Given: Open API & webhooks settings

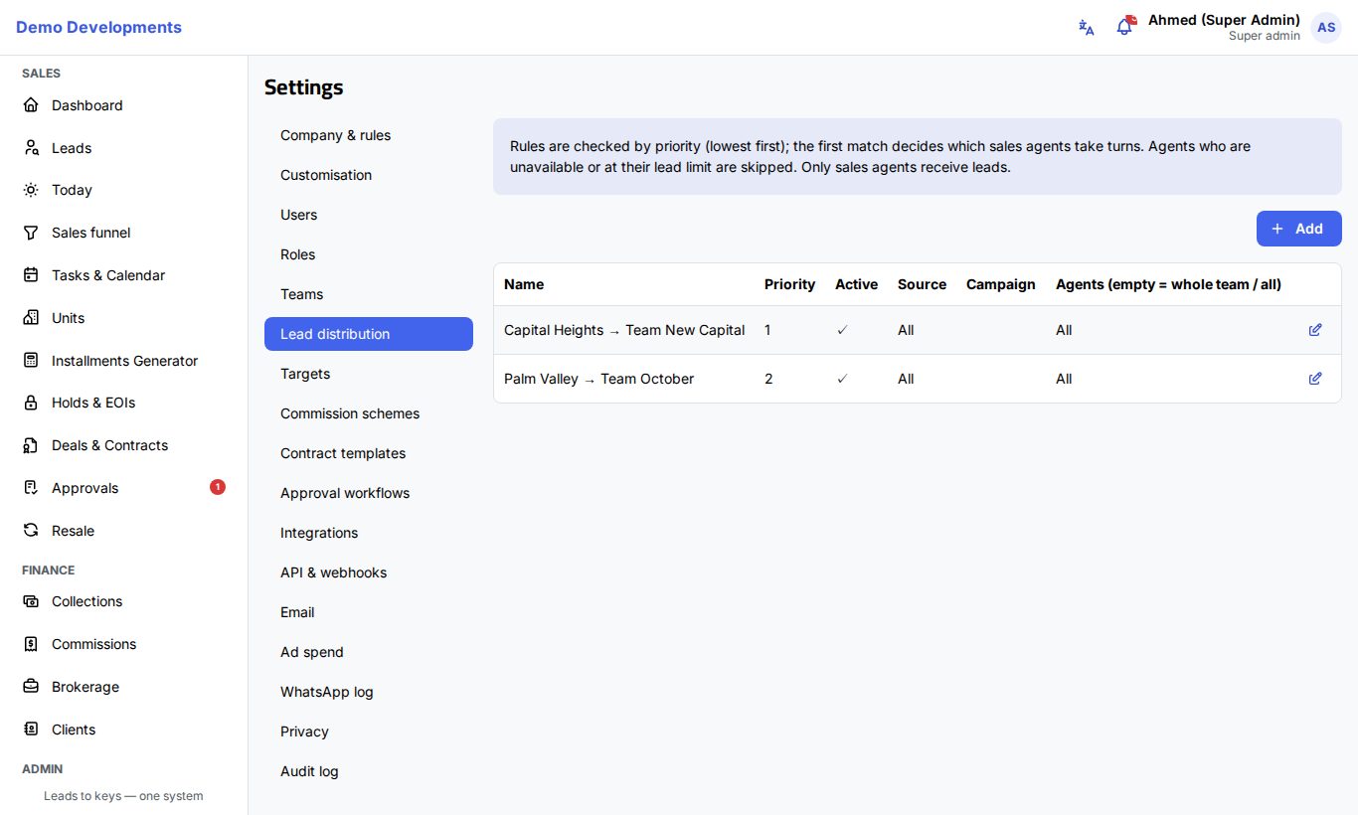Looking at the screenshot, I should click(369, 572).
